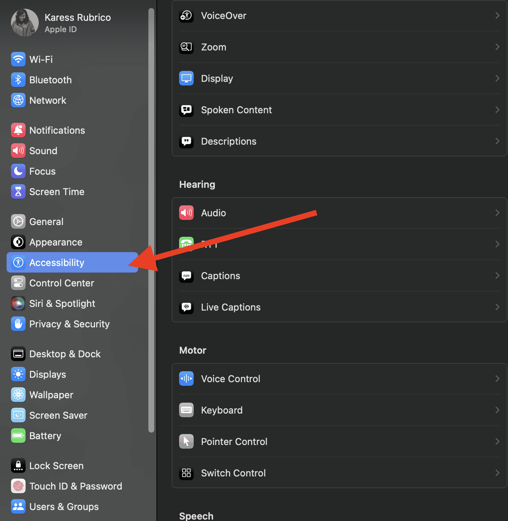Click the Switch Control grid icon

186,473
